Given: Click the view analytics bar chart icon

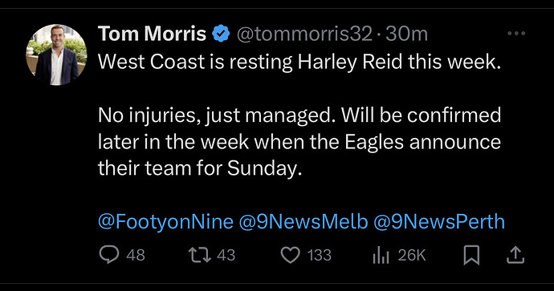Looking at the screenshot, I should [381, 256].
